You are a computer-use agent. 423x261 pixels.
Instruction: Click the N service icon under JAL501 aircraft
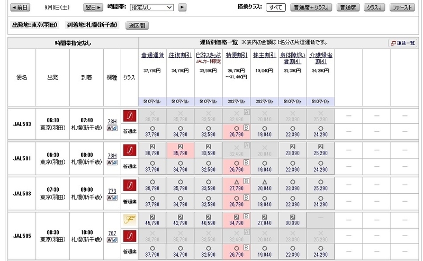pyautogui.click(x=110, y=163)
